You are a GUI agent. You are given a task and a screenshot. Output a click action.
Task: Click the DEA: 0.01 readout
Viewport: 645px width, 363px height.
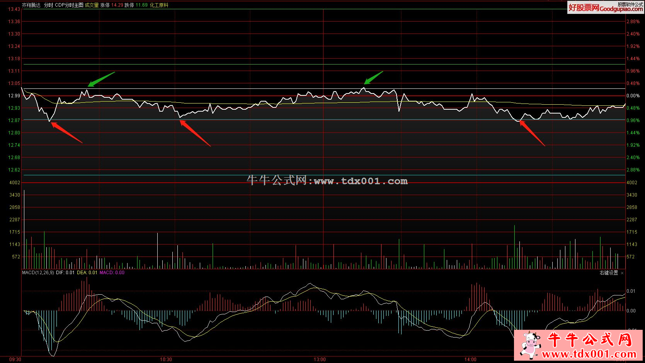click(x=87, y=273)
